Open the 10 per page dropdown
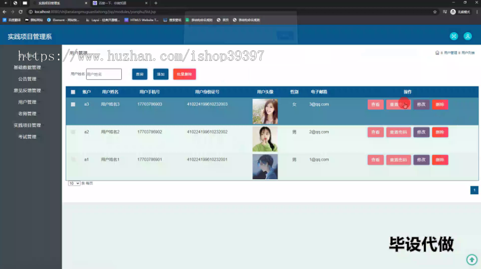 [74, 183]
